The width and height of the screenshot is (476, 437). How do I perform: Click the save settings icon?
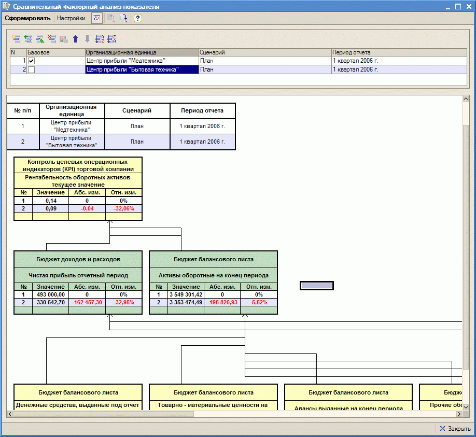point(123,18)
